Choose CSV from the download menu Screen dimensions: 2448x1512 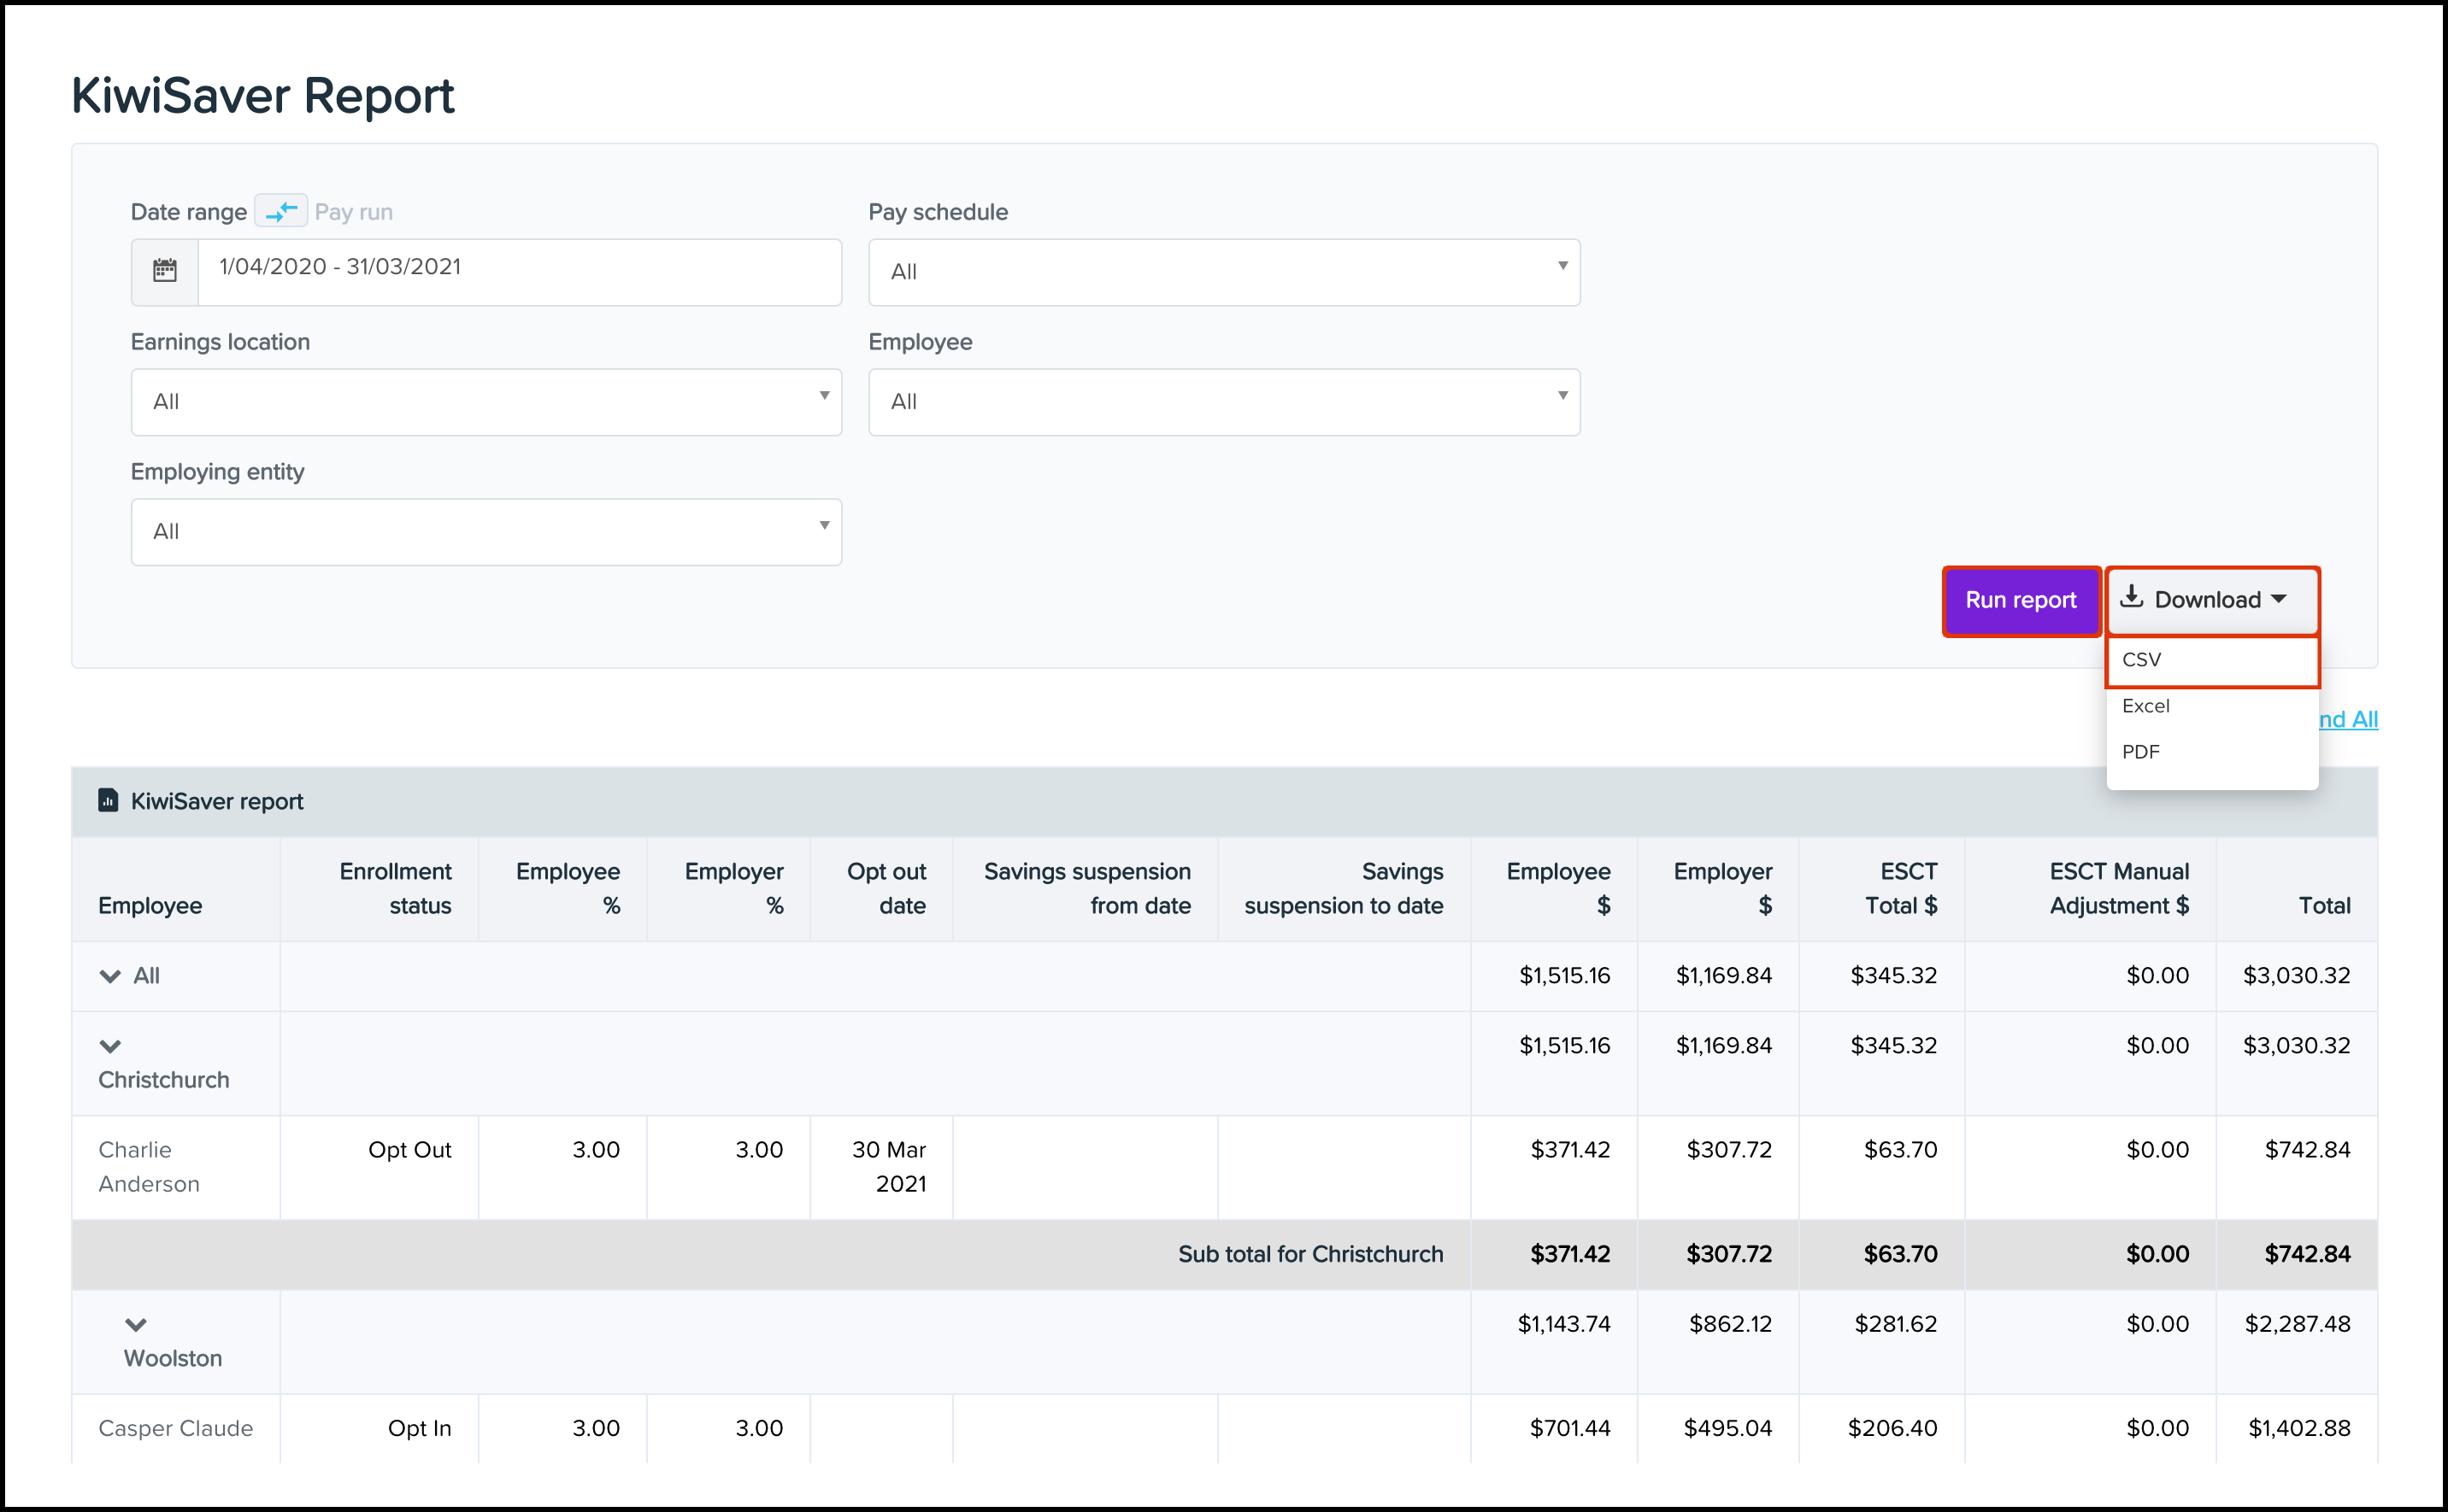click(x=2211, y=660)
